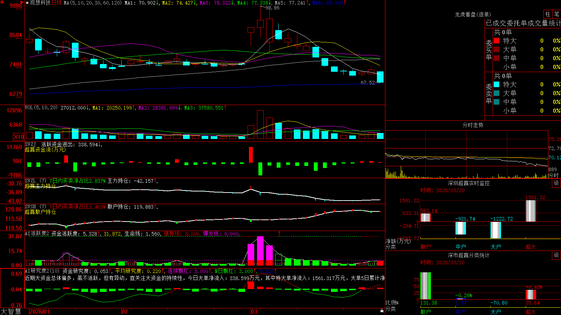Click the 龙虎看盘(逐单) panel title
The image size is (561, 315).
click(x=473, y=14)
